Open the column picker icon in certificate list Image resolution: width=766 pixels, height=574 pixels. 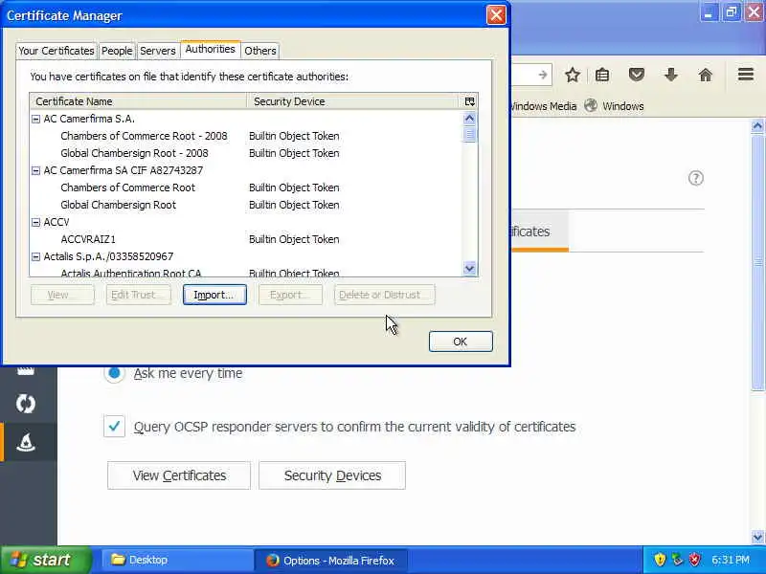(469, 101)
